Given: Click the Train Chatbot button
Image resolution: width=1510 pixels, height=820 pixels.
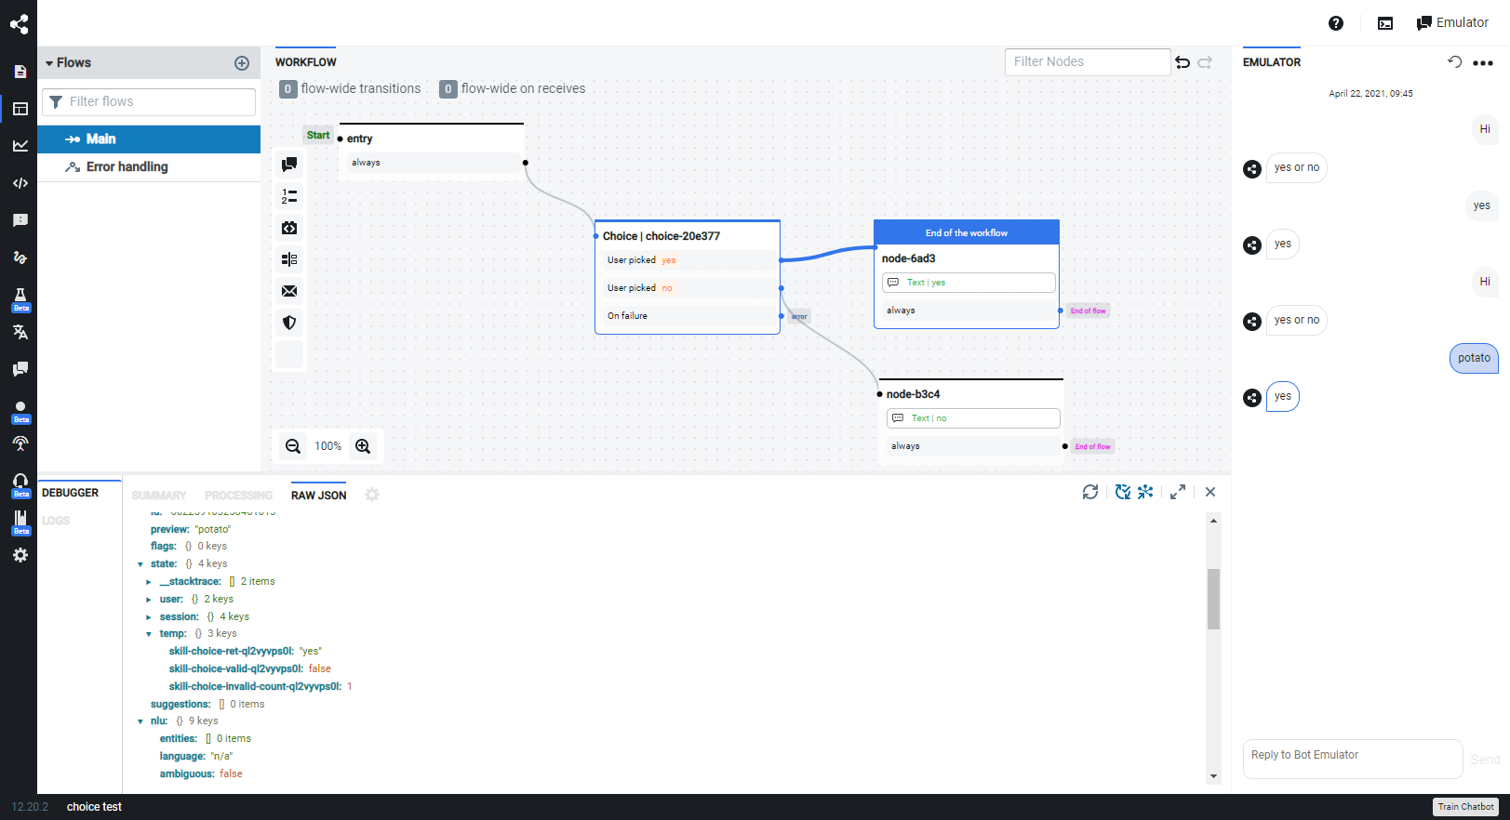Looking at the screenshot, I should pos(1465,807).
